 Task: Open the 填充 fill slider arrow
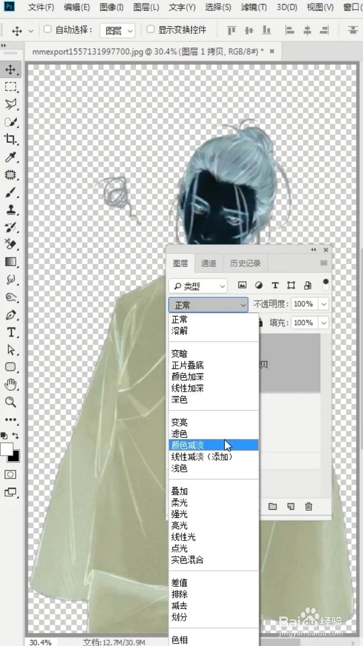324,322
